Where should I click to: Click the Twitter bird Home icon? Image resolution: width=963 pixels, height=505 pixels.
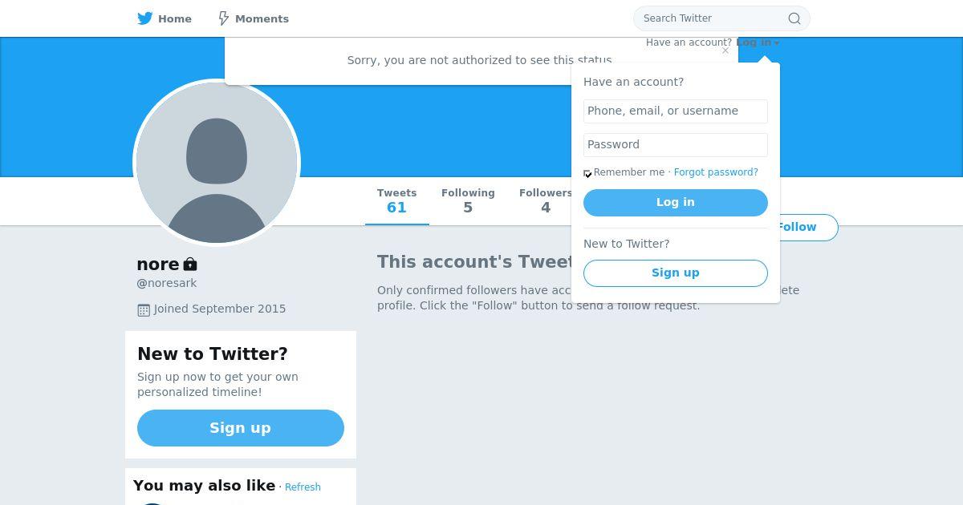[x=145, y=18]
